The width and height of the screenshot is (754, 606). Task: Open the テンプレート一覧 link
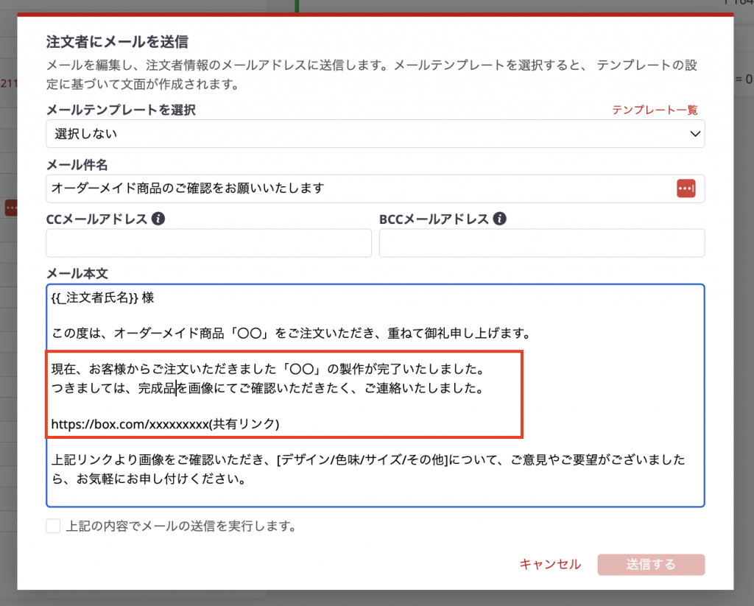(x=655, y=110)
